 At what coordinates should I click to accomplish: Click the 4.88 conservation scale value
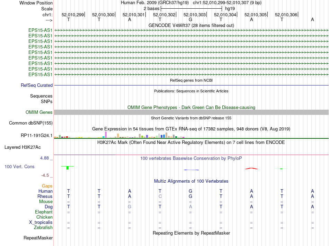coord(44,158)
